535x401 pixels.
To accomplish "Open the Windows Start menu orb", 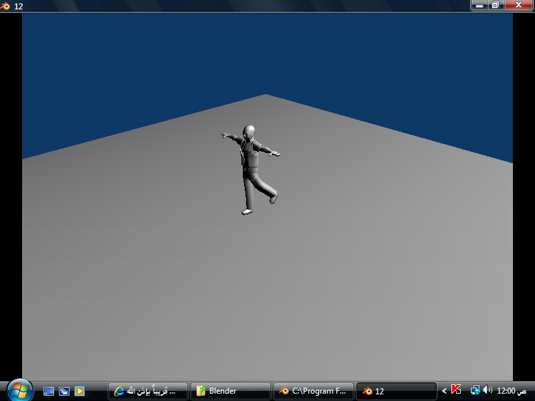I will click(19, 391).
